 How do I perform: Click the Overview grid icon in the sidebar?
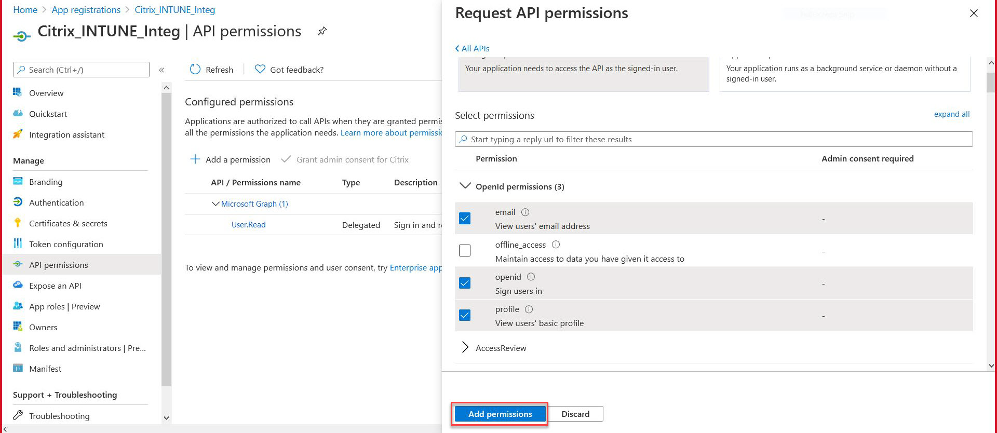pyautogui.click(x=18, y=92)
